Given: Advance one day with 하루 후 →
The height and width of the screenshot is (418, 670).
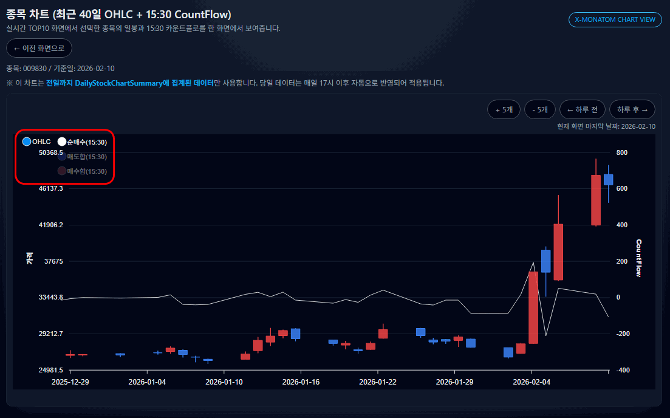Looking at the screenshot, I should [x=632, y=109].
